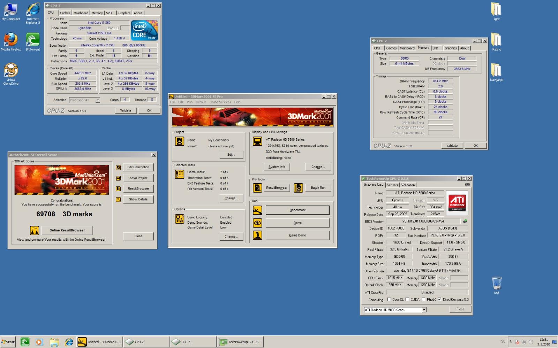Click the Demo eye icon
Viewport: 558px width, 348px height.
click(257, 223)
